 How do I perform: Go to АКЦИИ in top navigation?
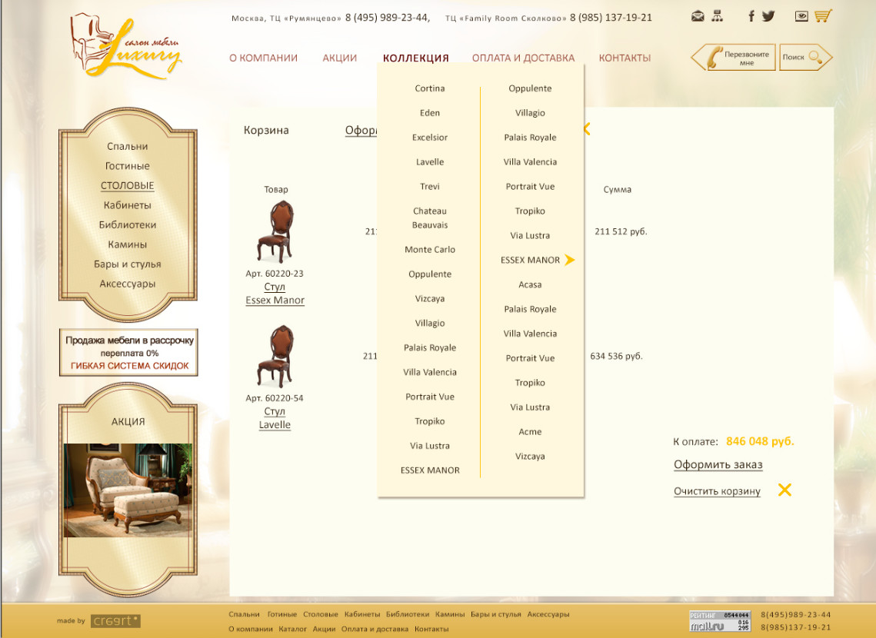pyautogui.click(x=339, y=58)
